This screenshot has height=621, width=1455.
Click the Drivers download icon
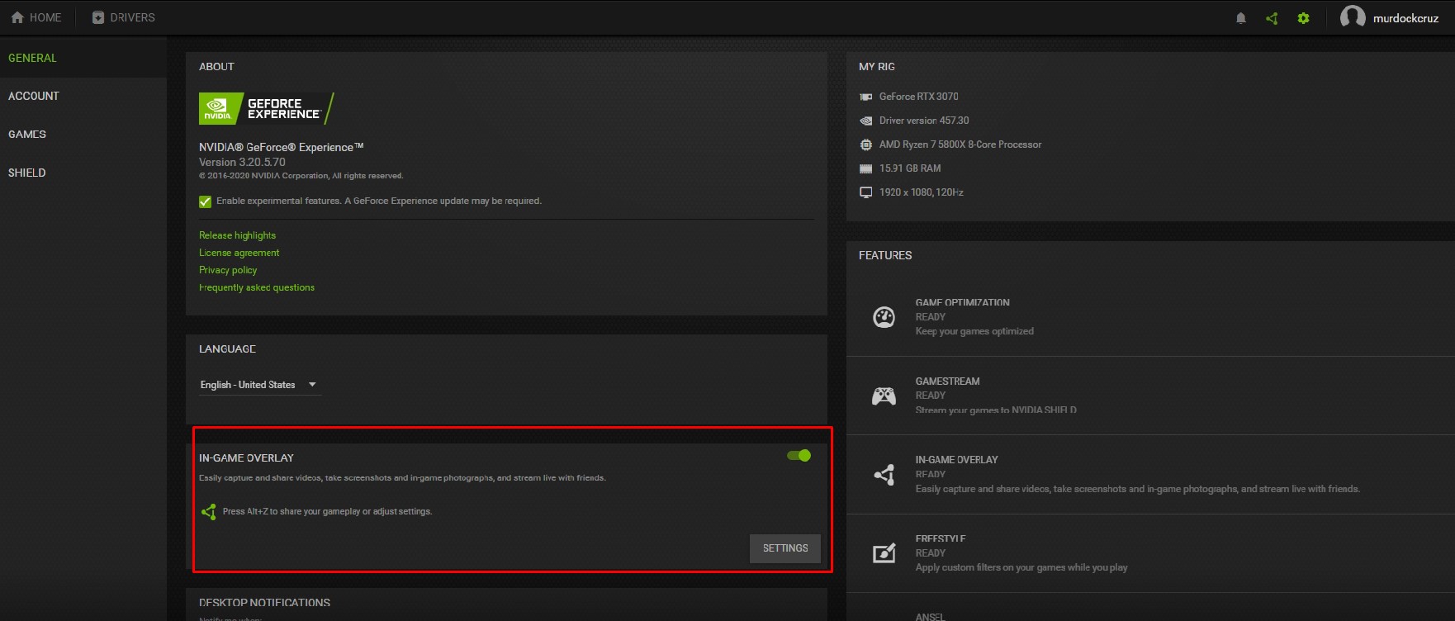pos(98,17)
